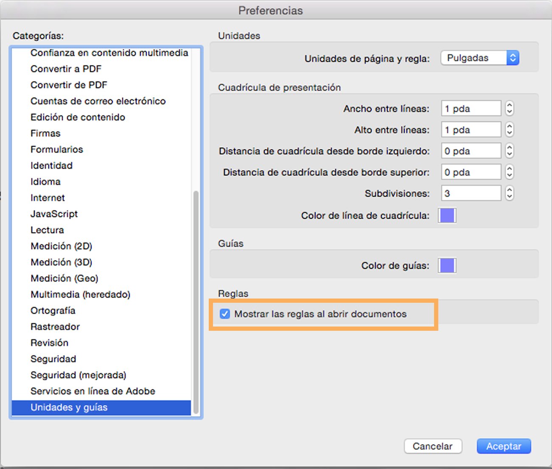Enable "Mostrar las reglas al abrir documentos"
552x469 pixels.
[225, 314]
